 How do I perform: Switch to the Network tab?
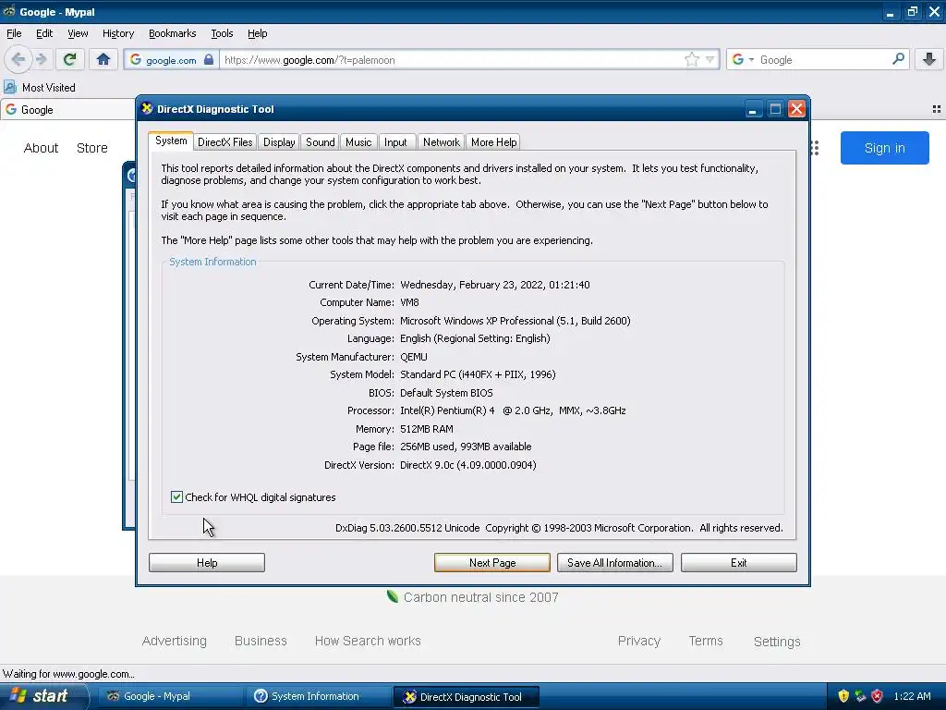pos(441,141)
